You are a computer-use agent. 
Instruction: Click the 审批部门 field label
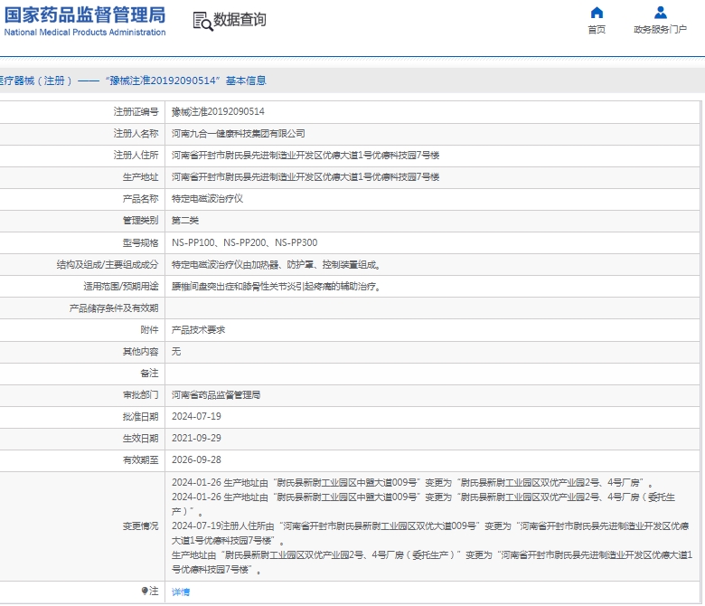(141, 395)
